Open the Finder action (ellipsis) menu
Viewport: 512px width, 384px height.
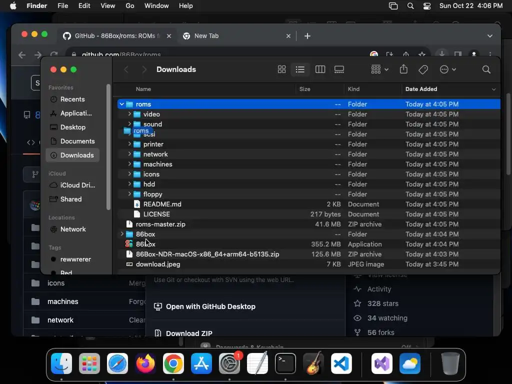tap(447, 69)
